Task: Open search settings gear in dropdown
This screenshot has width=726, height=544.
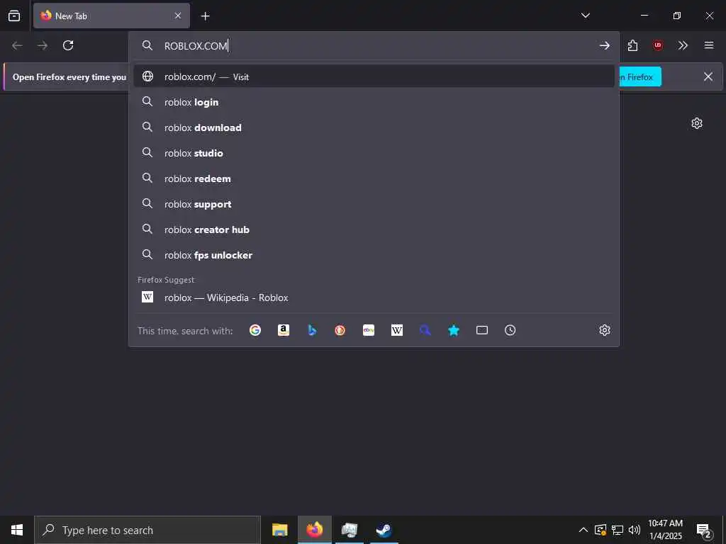Action: pyautogui.click(x=604, y=330)
